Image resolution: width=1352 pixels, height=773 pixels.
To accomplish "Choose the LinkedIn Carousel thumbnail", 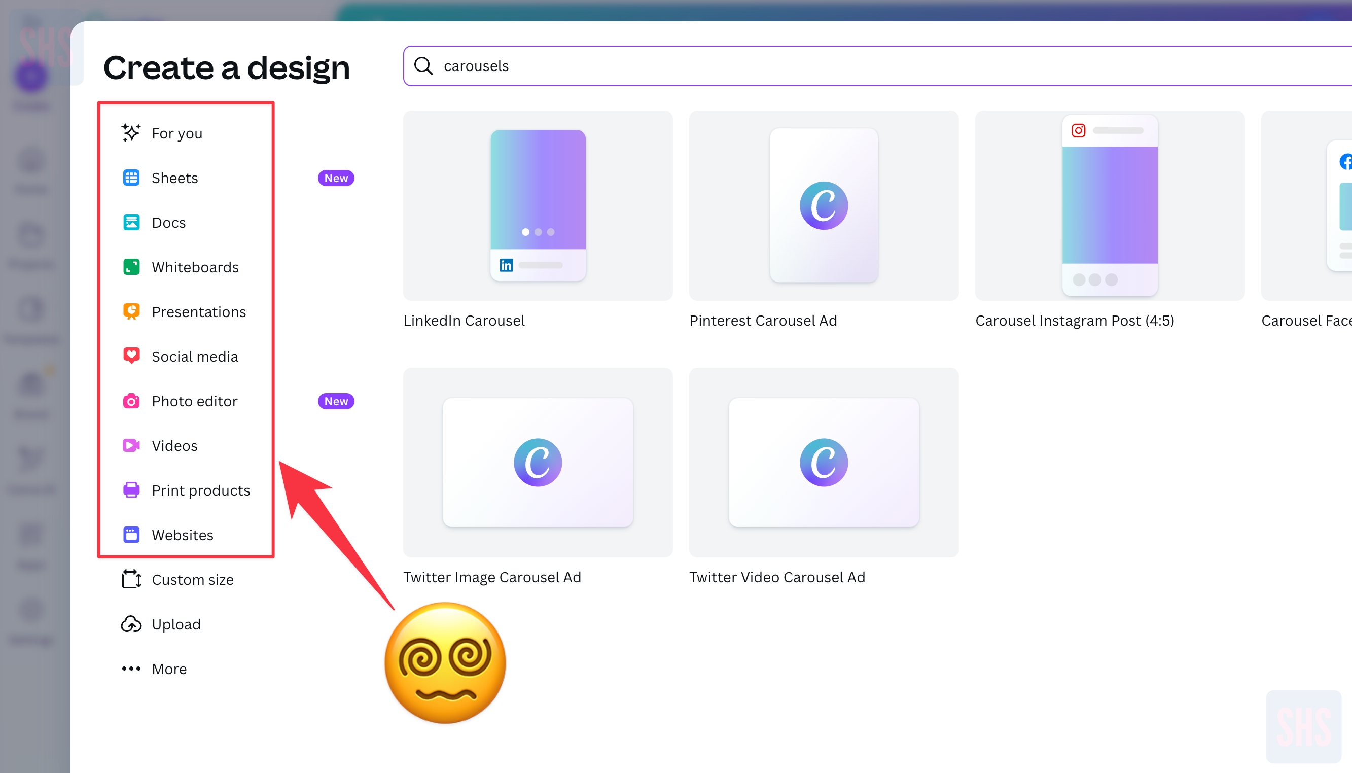I will [x=538, y=205].
